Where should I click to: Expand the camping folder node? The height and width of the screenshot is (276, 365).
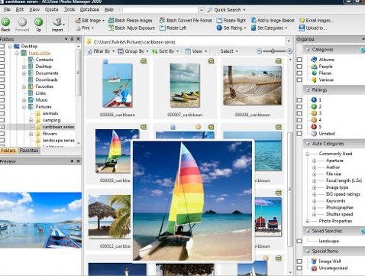(31, 120)
